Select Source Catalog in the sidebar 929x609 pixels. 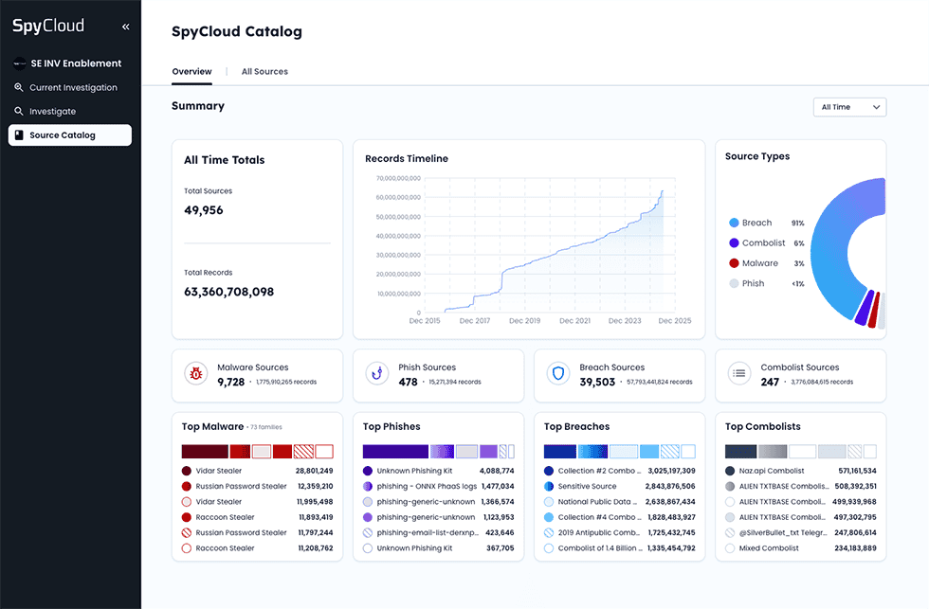(x=70, y=134)
